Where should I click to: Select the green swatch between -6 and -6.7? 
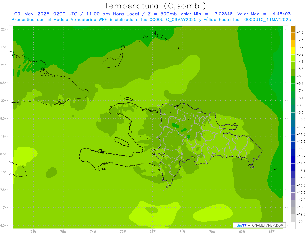[x=293, y=80]
